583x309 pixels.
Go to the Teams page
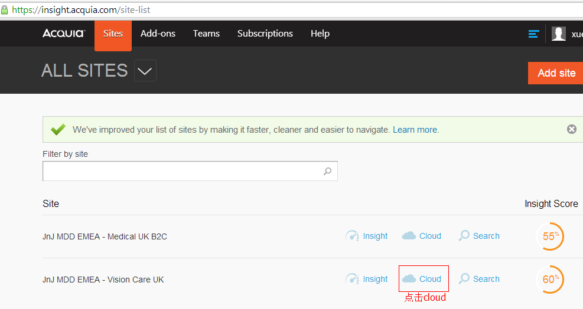206,34
